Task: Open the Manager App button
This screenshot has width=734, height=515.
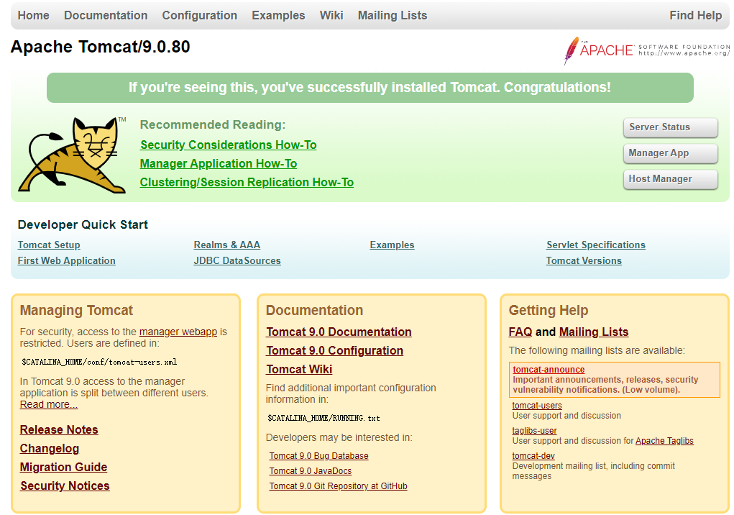Action: pyautogui.click(x=670, y=153)
